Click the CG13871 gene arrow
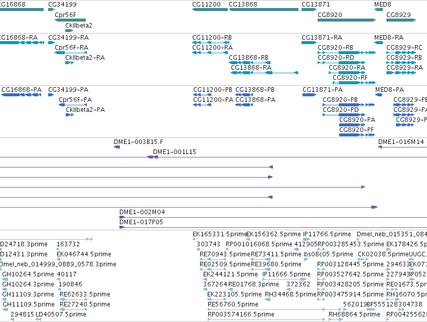 coord(309,10)
